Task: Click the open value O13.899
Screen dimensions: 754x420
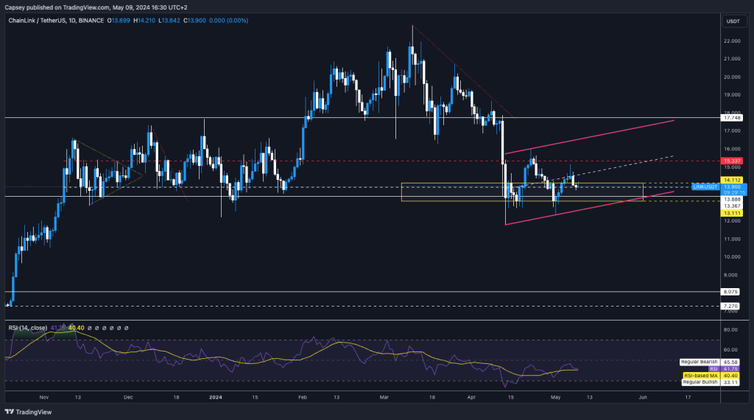Action: coord(119,21)
